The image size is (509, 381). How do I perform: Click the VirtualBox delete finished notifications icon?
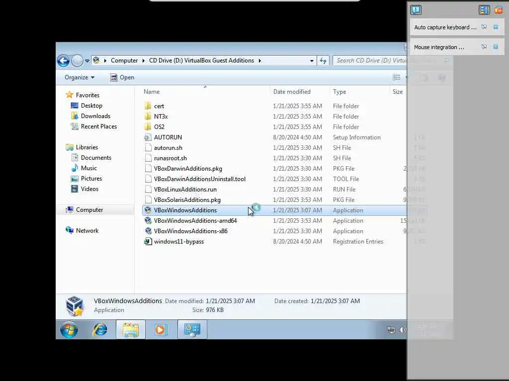coord(499,10)
